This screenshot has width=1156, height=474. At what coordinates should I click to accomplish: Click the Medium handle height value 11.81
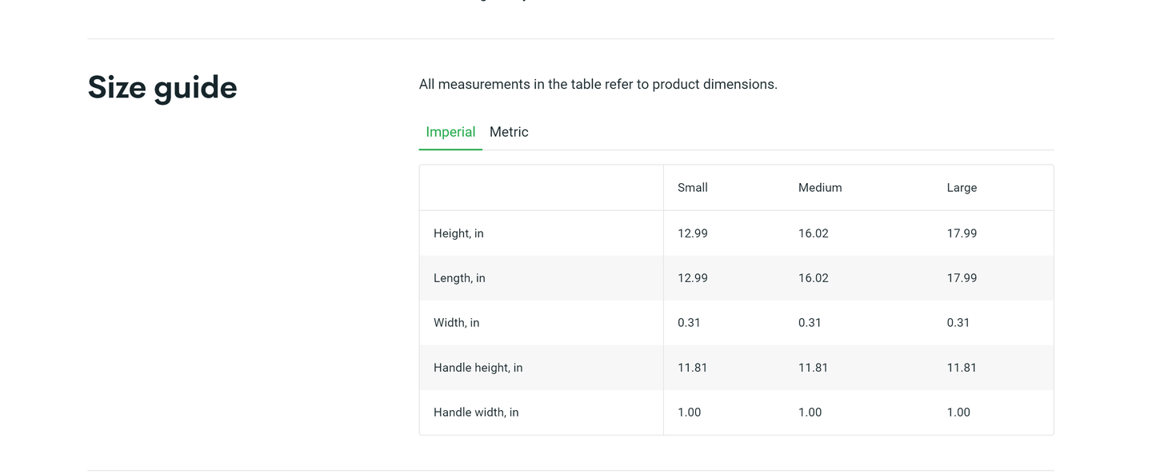[813, 368]
